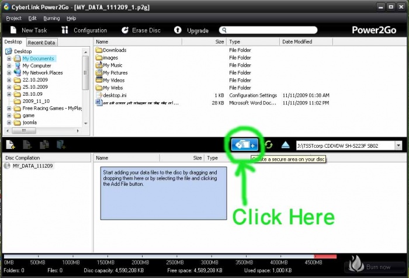This screenshot has width=409, height=278.
Task: Click Add File icon in compilation toolbar
Action: (11, 145)
